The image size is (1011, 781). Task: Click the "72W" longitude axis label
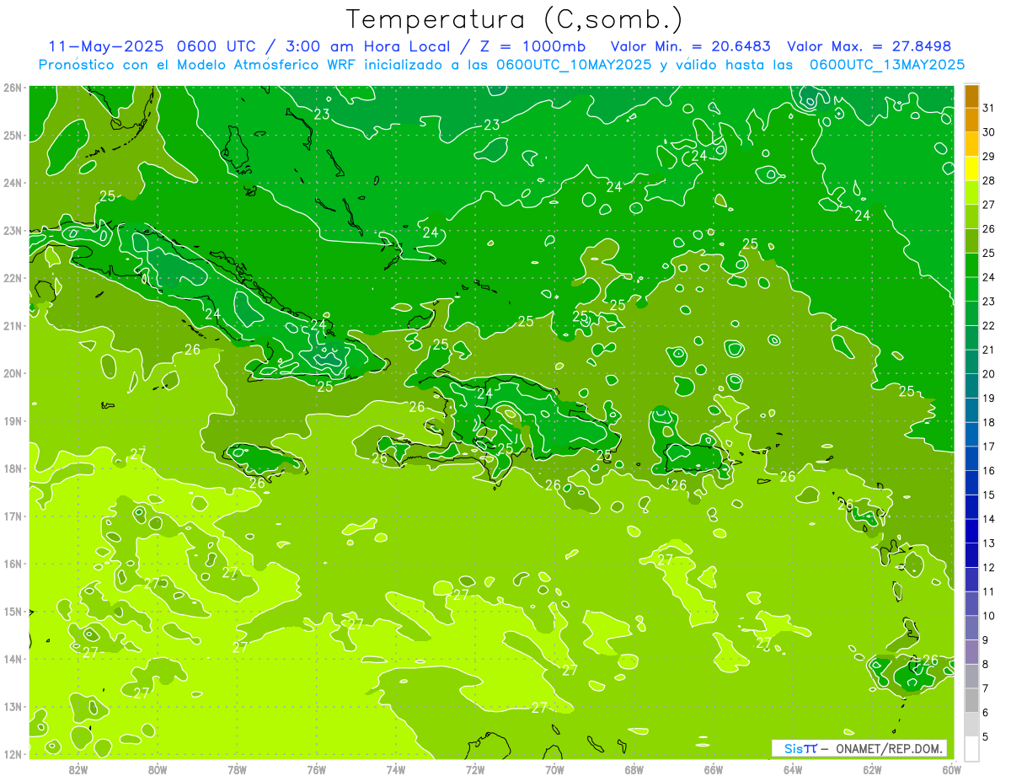(475, 769)
